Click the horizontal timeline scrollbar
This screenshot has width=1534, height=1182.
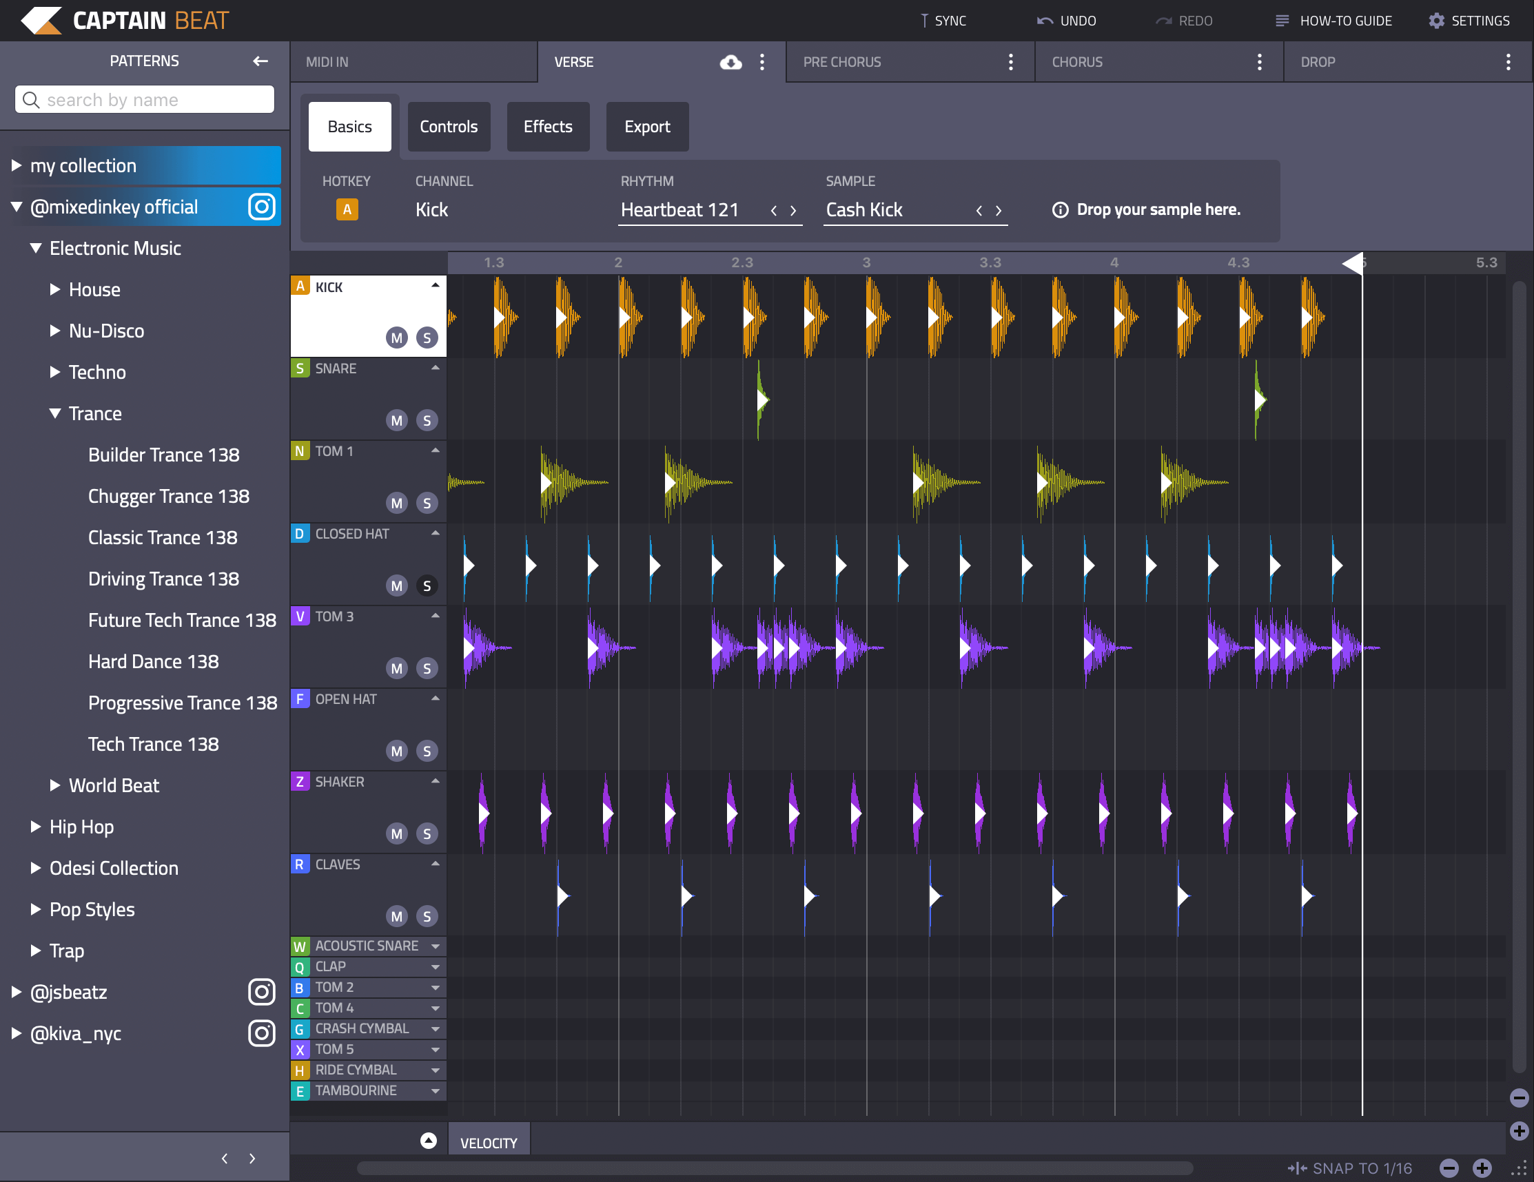tap(775, 1168)
